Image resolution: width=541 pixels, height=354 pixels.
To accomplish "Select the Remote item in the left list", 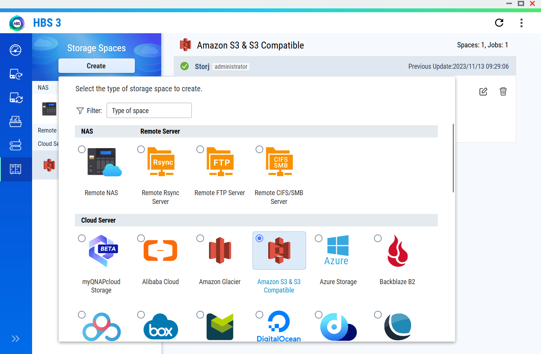I will point(47,131).
